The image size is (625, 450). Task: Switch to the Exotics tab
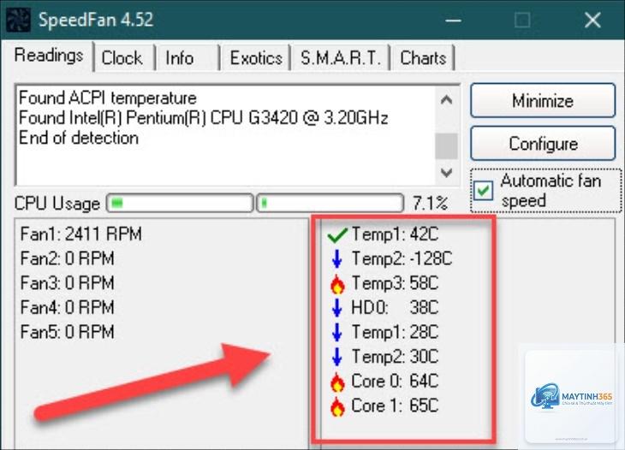click(256, 58)
